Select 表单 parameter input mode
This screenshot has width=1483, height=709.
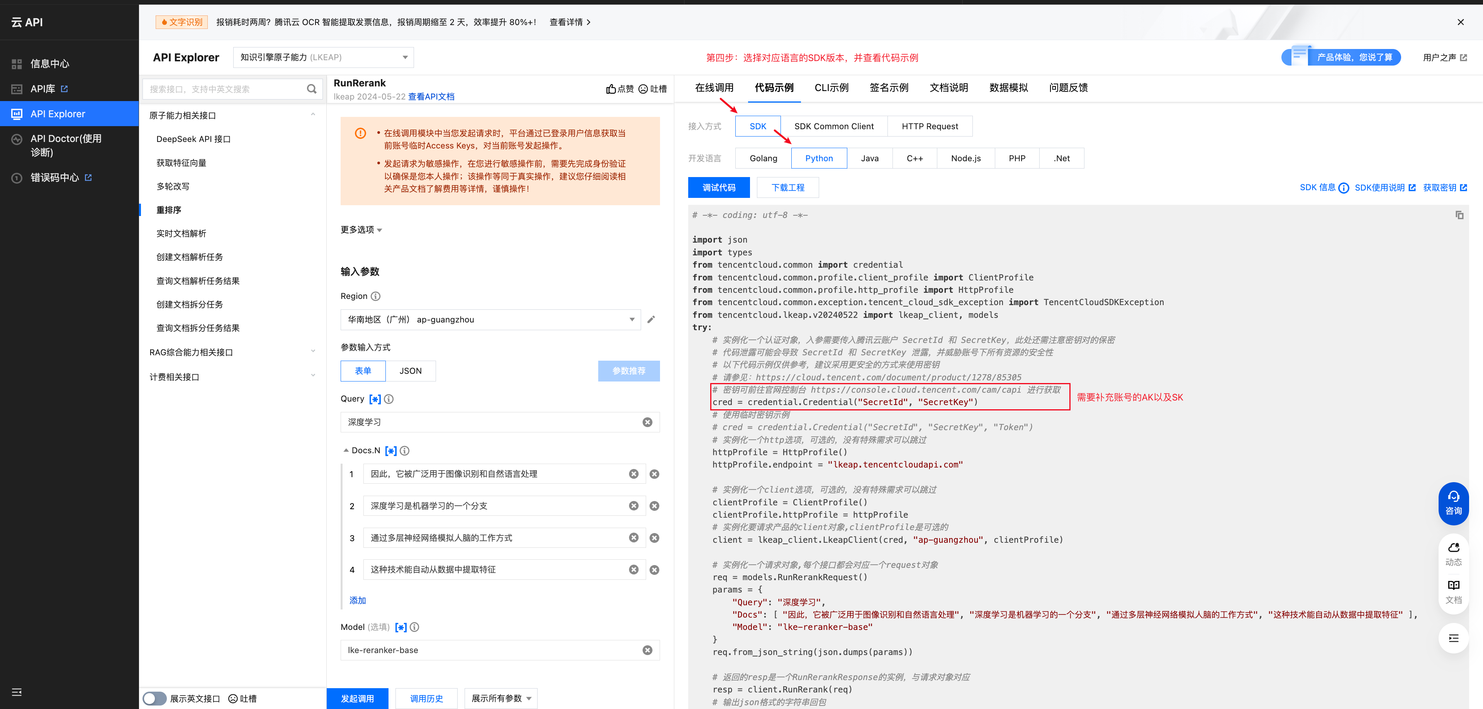click(363, 371)
